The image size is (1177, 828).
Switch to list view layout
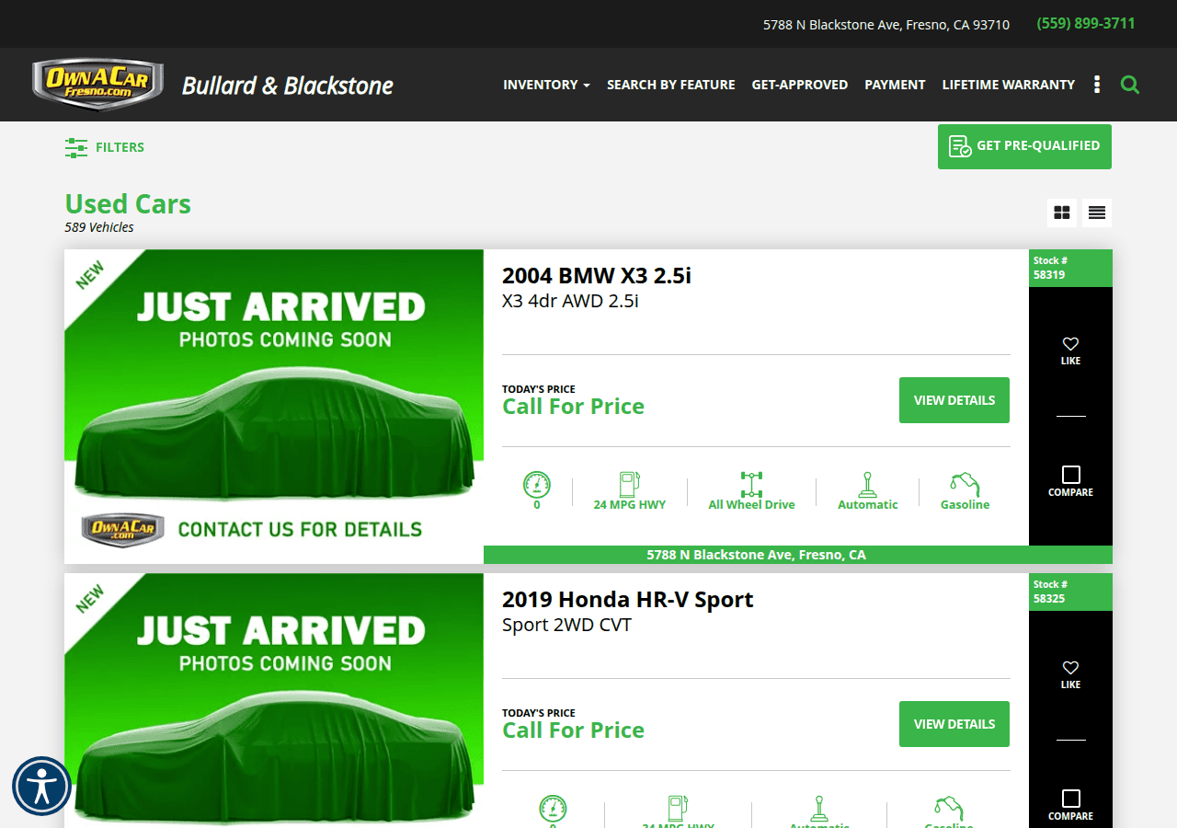pyautogui.click(x=1097, y=213)
